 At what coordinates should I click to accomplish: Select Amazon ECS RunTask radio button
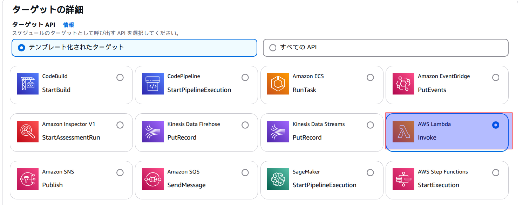[x=370, y=77]
